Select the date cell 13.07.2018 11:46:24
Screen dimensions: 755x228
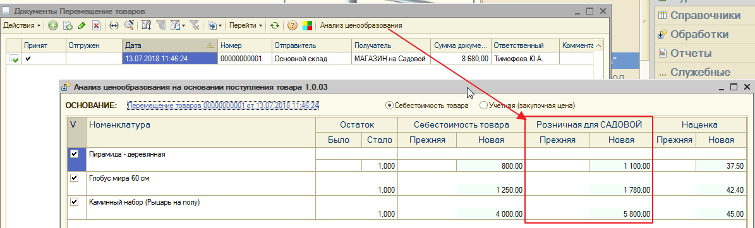tap(170, 58)
